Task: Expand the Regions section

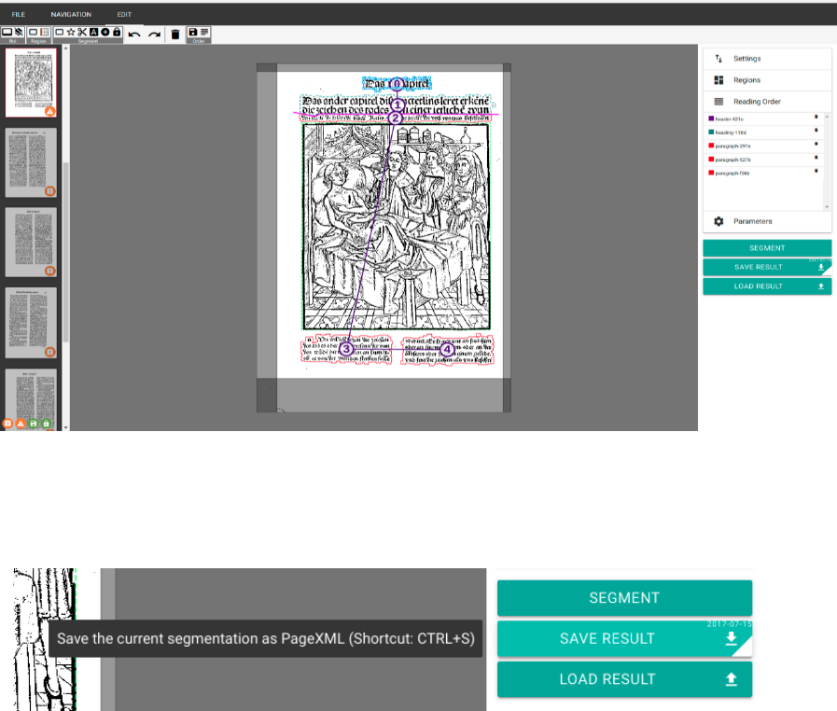Action: tap(767, 80)
